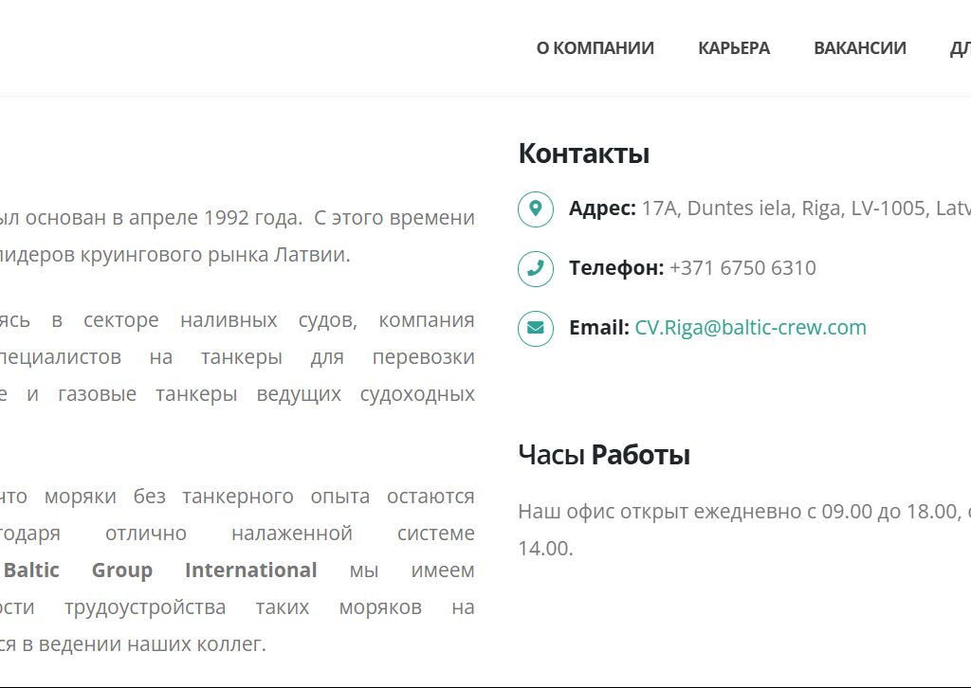Screen dimensions: 971x688
Task: Click the phone number +371 6750 6310
Action: pyautogui.click(x=742, y=268)
